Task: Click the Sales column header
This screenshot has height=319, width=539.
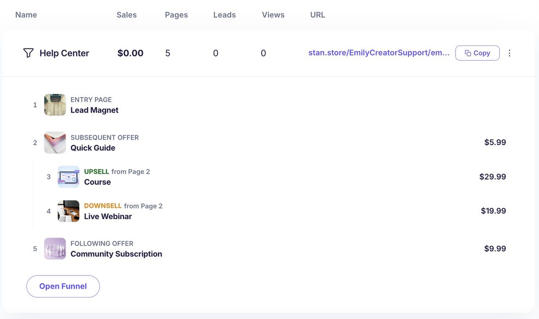Action: coord(127,15)
